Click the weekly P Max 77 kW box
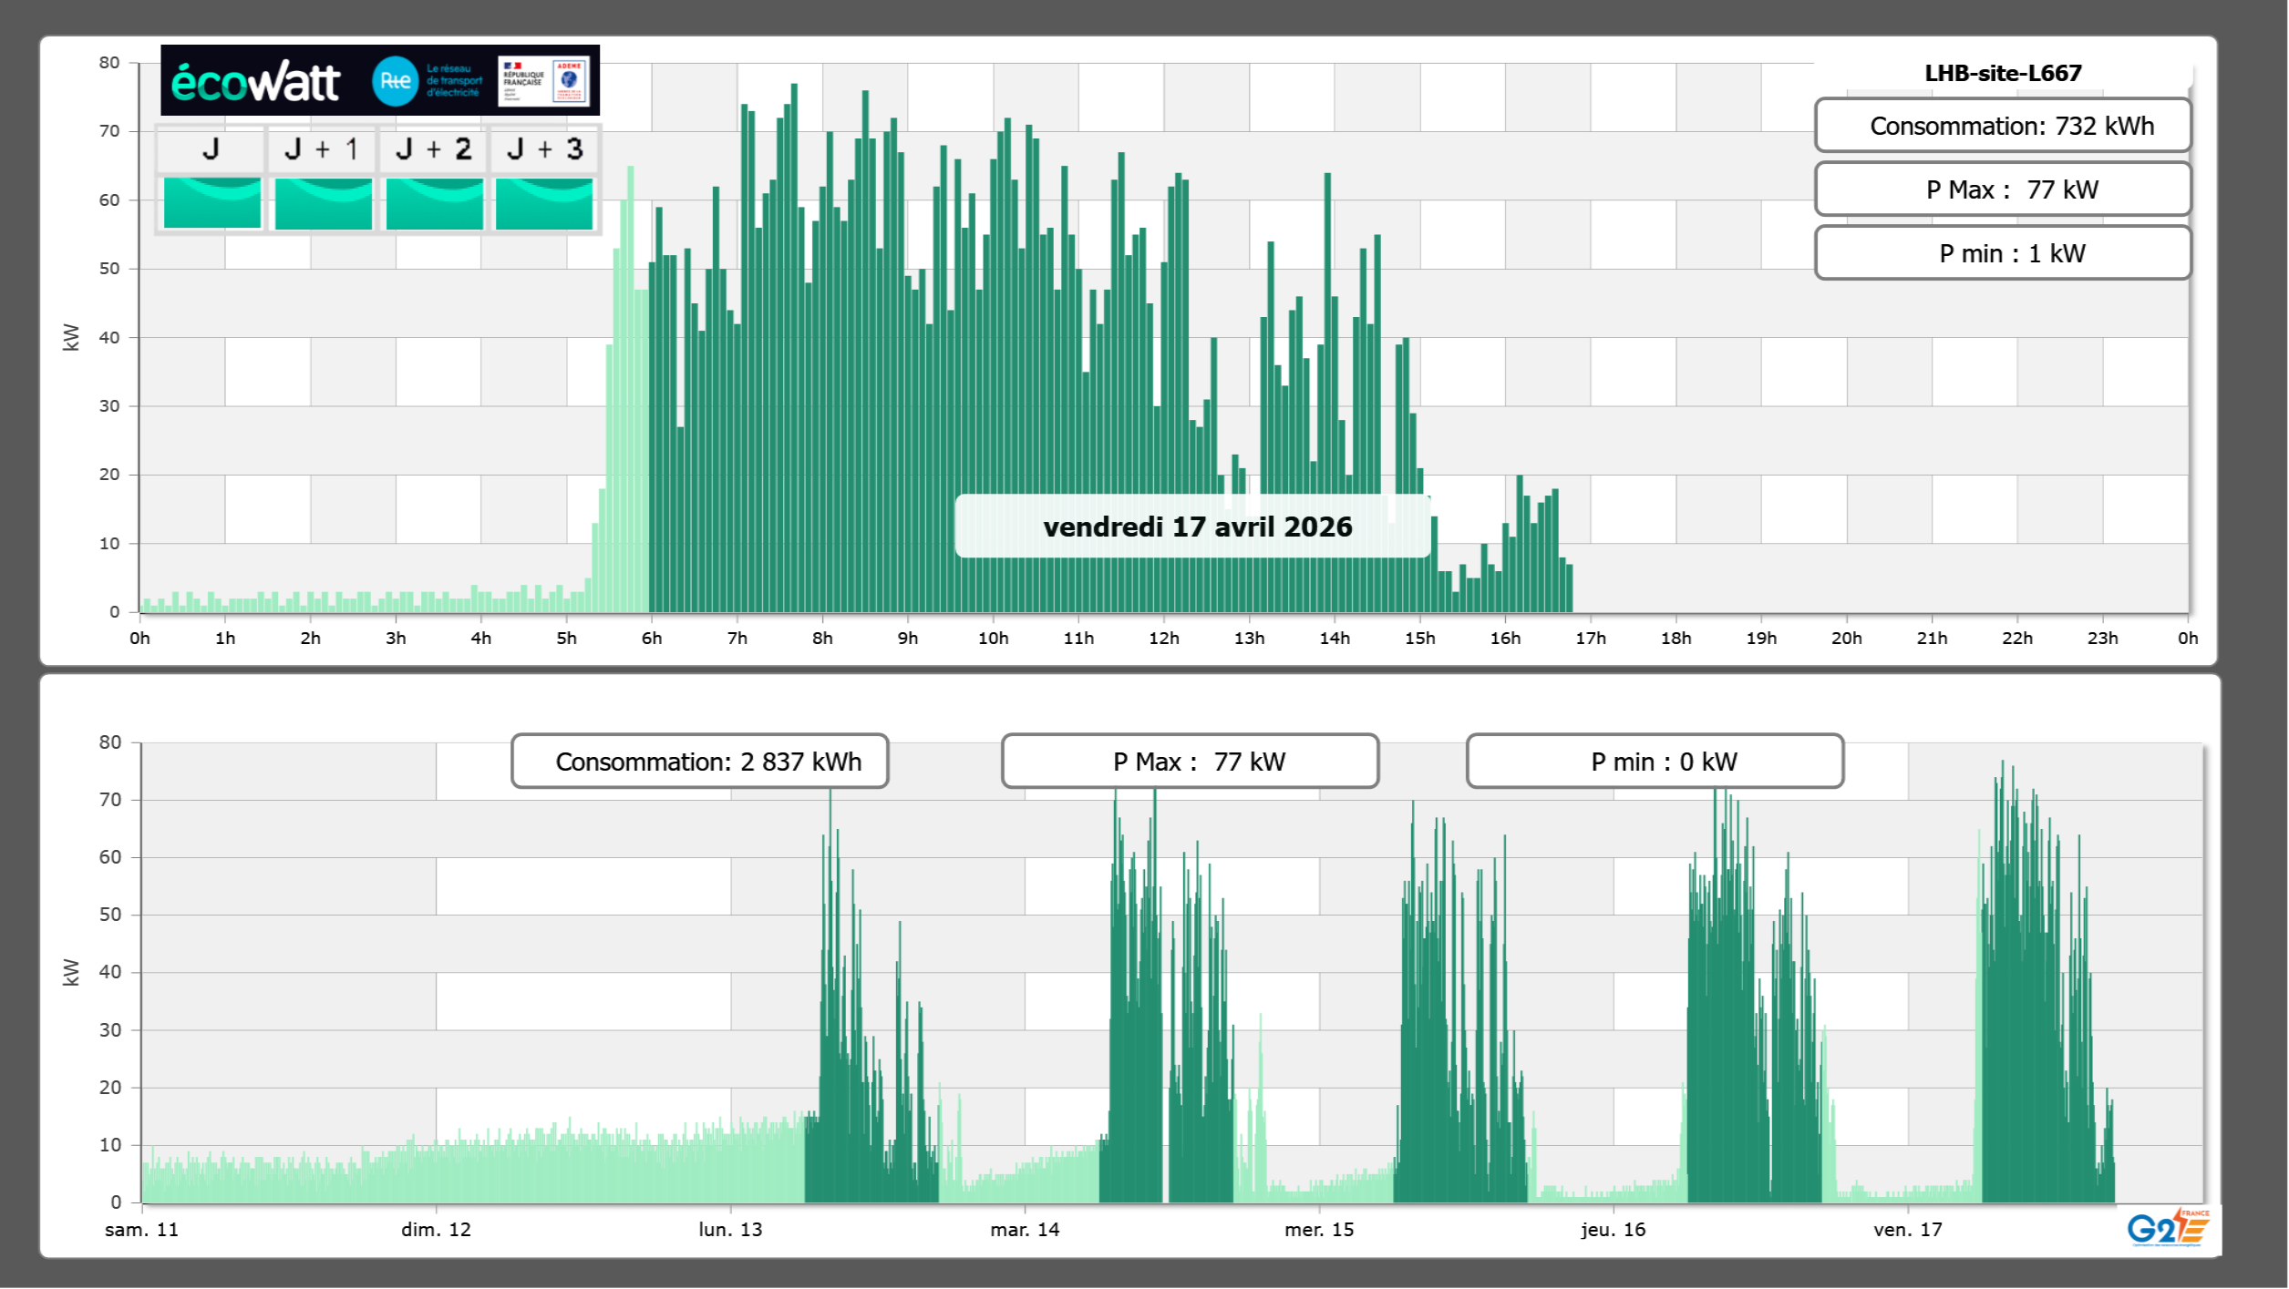This screenshot has height=1289, width=2289. pos(1190,762)
